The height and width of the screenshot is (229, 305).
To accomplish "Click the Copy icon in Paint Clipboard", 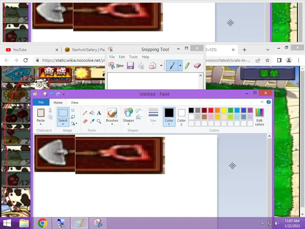I will pos(50,117).
